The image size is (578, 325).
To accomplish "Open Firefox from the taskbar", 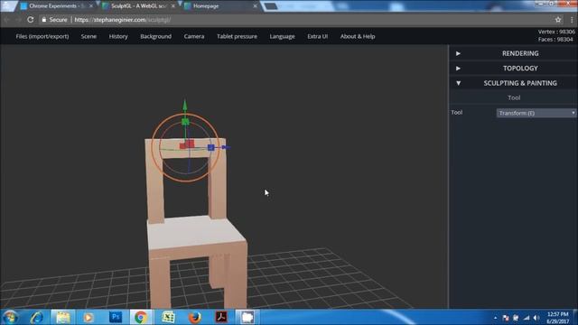I will point(195,317).
